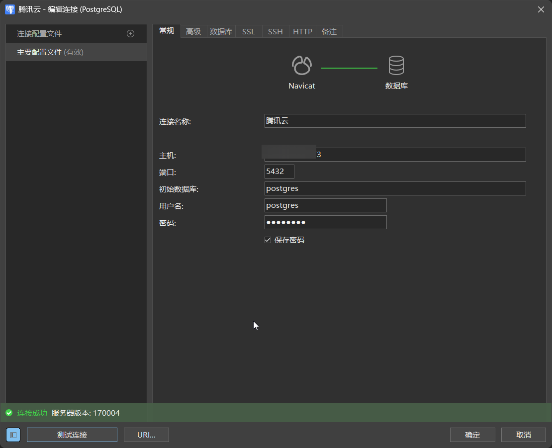Close the edit connection dialog
This screenshot has height=448, width=552.
(541, 9)
